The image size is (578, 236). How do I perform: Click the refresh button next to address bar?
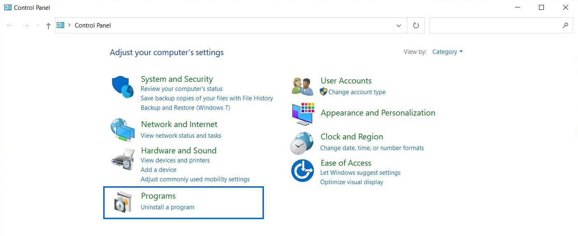416,25
